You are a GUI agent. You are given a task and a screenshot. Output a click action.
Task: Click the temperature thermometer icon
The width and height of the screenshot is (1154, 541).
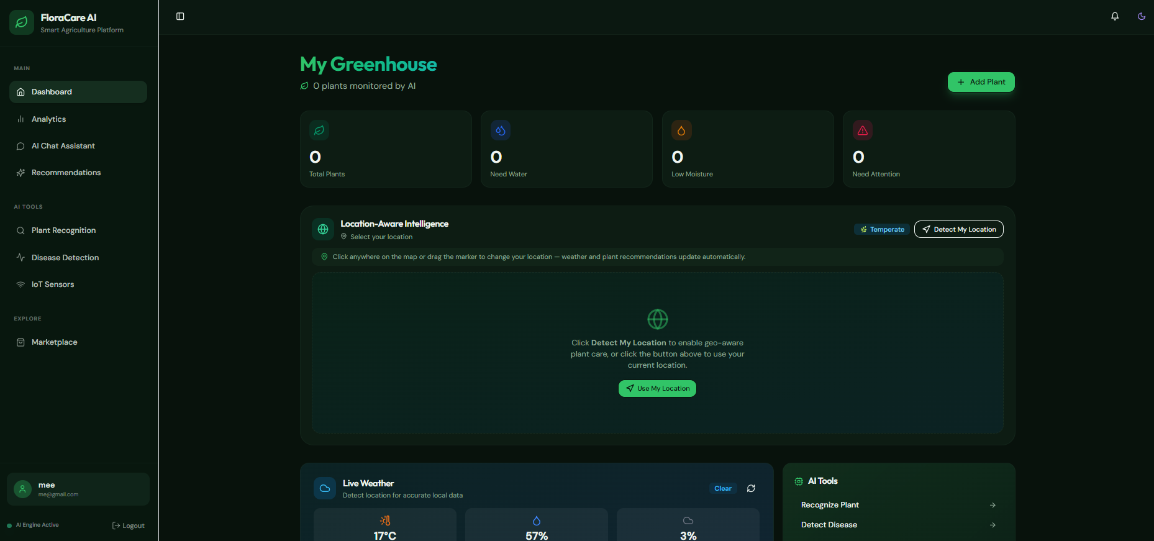(385, 521)
